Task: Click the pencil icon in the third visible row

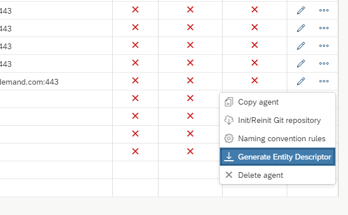Action: click(301, 46)
